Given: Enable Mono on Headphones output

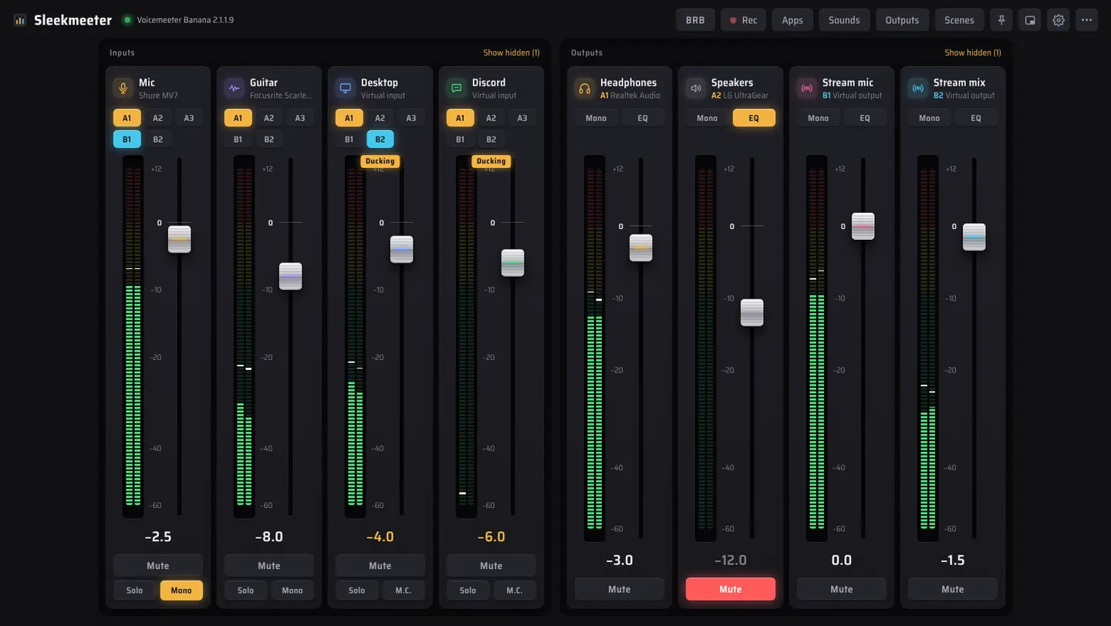Looking at the screenshot, I should pyautogui.click(x=596, y=118).
